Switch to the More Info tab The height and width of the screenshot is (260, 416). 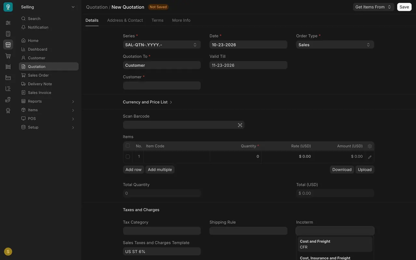(181, 20)
